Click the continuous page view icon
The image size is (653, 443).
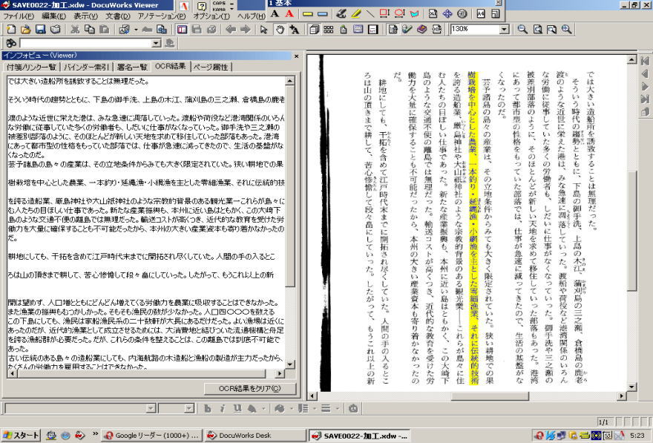(x=314, y=29)
